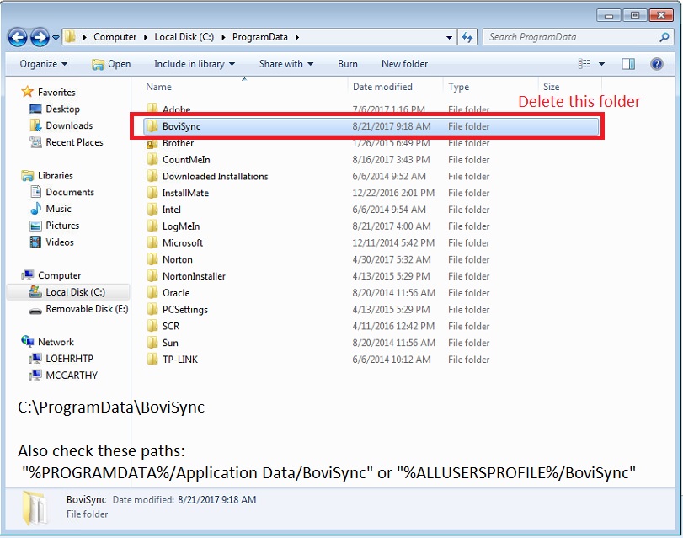Click BoviSync's date 8/21/2017 9:18 AM in list

pyautogui.click(x=391, y=126)
